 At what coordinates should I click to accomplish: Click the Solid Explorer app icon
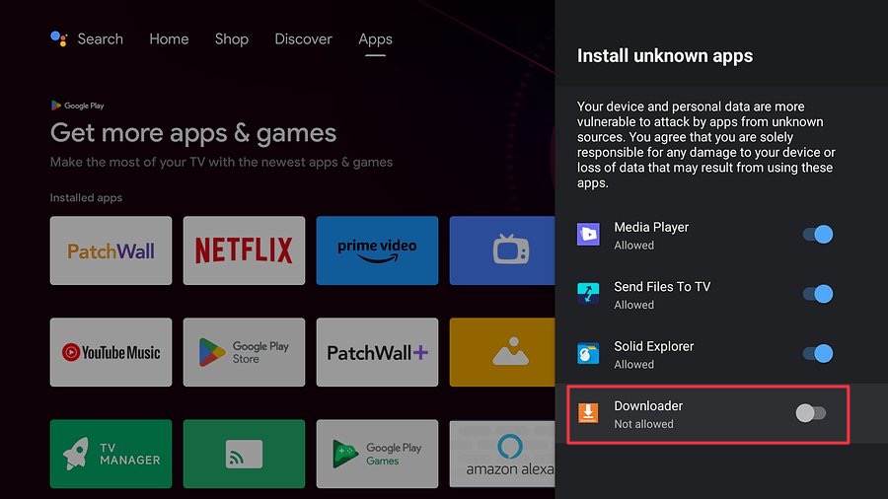click(x=588, y=354)
